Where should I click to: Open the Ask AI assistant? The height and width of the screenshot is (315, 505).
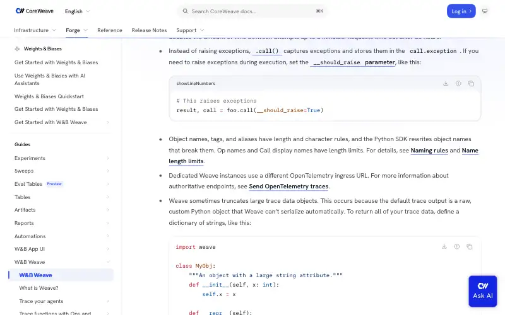[483, 291]
